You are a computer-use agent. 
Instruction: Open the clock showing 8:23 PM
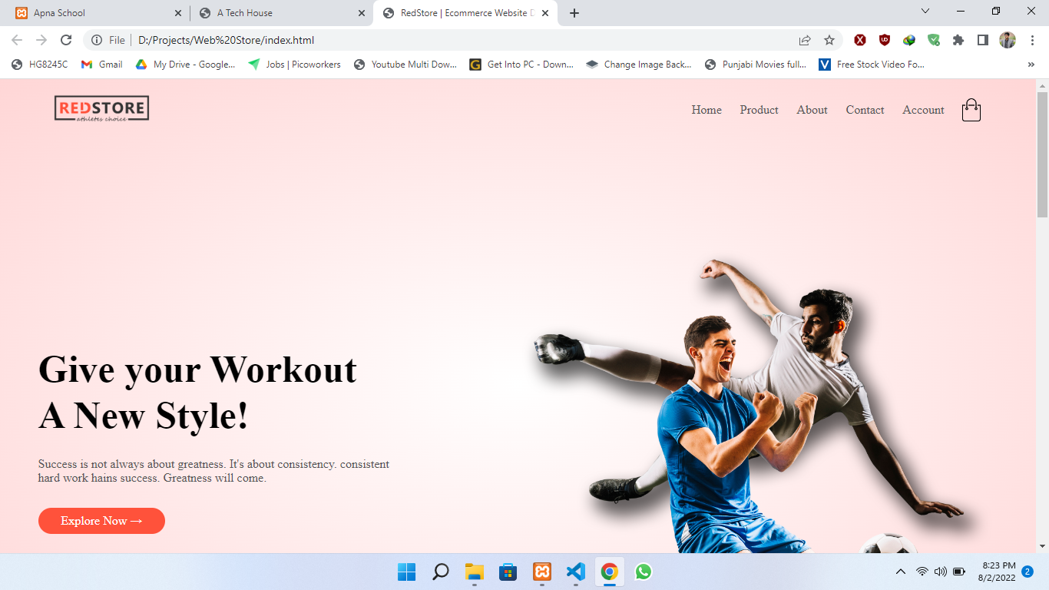coord(997,572)
